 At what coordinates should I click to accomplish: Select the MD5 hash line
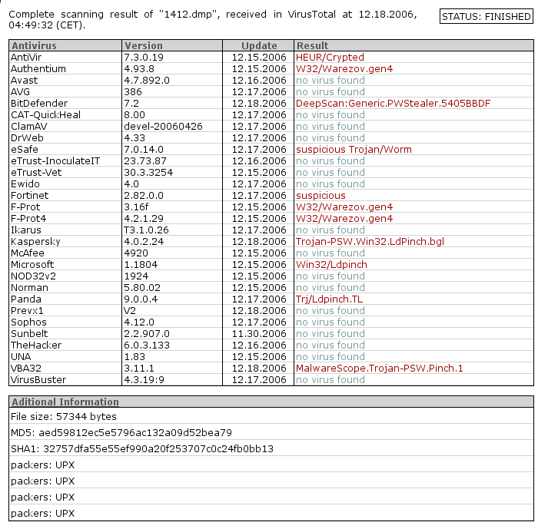[x=121, y=432]
